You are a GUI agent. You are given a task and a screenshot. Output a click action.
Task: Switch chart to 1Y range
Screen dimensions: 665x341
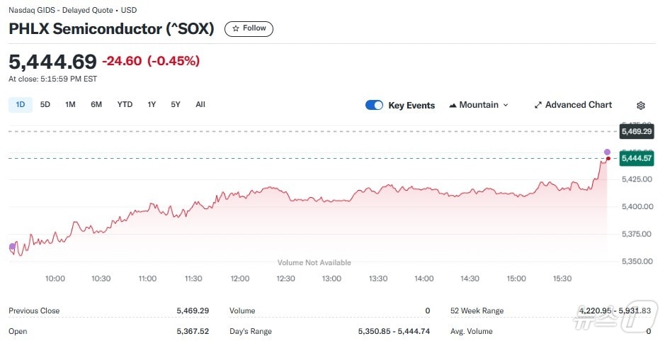coord(152,105)
